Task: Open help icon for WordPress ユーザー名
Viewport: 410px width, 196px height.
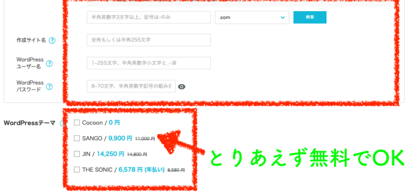Action: (x=49, y=64)
